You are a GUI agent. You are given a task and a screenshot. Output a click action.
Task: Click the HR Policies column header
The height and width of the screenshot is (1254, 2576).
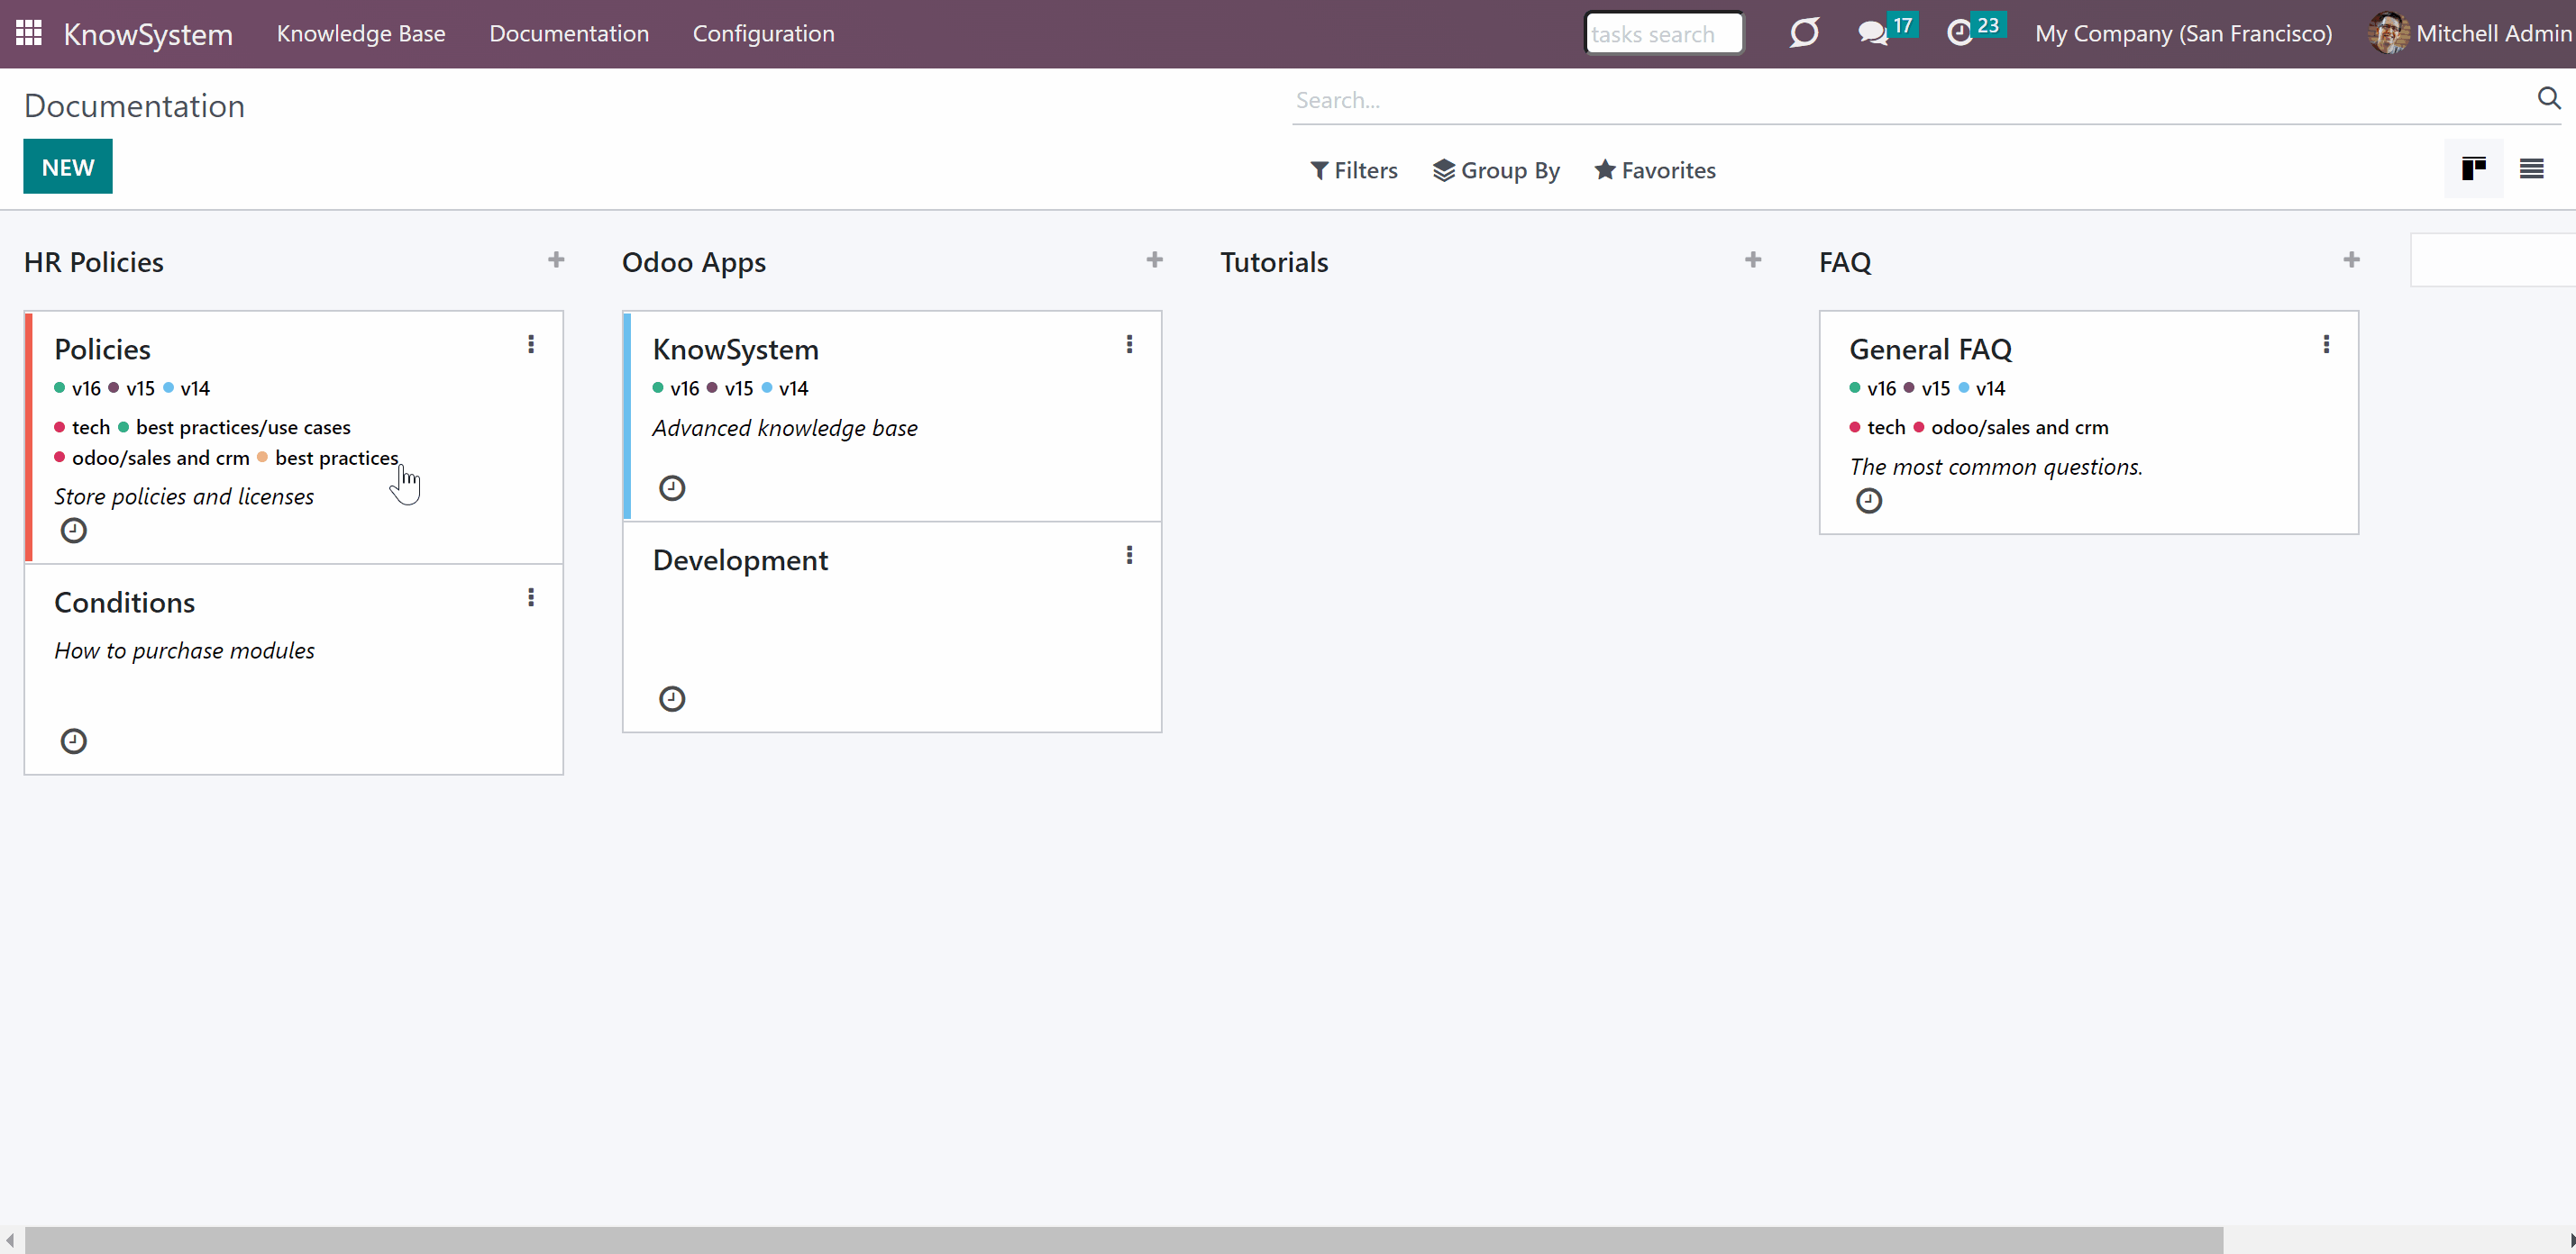[x=94, y=262]
